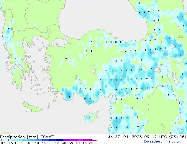
Task: Select the 15–20 mm blue legend box
Action: [x=46, y=140]
